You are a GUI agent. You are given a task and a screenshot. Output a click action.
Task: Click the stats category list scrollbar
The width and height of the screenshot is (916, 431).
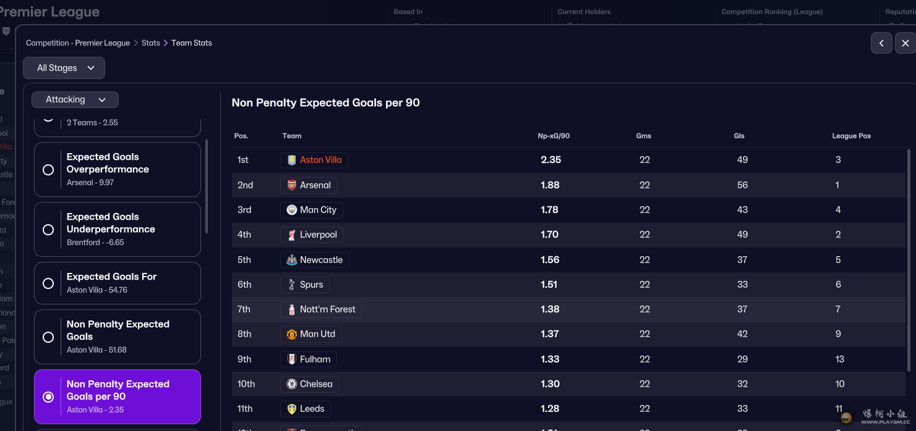coord(207,185)
